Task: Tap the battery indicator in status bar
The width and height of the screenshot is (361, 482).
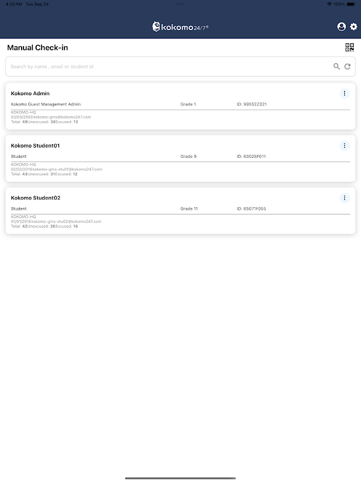Action: coord(351,4)
